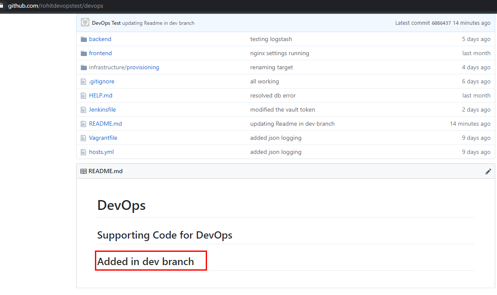Click the backend folder icon
The width and height of the screenshot is (497, 295).
click(84, 39)
